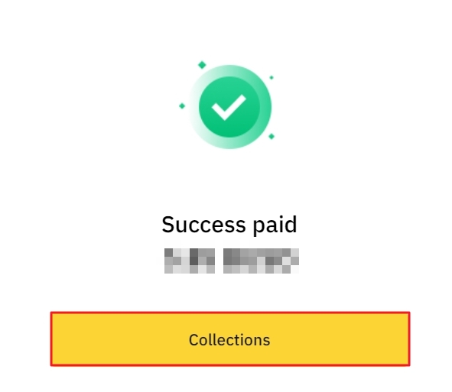Viewport: 452px width, 392px height.
Task: Click the large diamond sparkle above the circle
Action: [x=202, y=65]
